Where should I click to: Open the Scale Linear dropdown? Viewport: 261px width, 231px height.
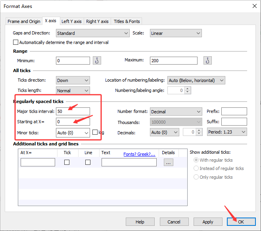point(176,33)
